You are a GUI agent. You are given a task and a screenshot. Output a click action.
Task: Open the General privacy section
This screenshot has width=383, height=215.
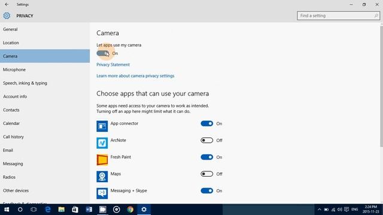click(45, 29)
